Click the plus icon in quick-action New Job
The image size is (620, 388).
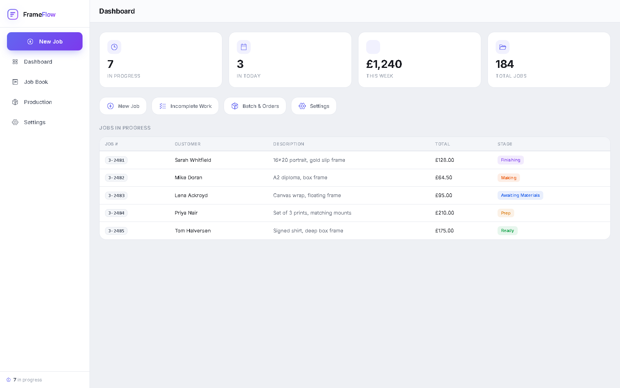pyautogui.click(x=110, y=106)
